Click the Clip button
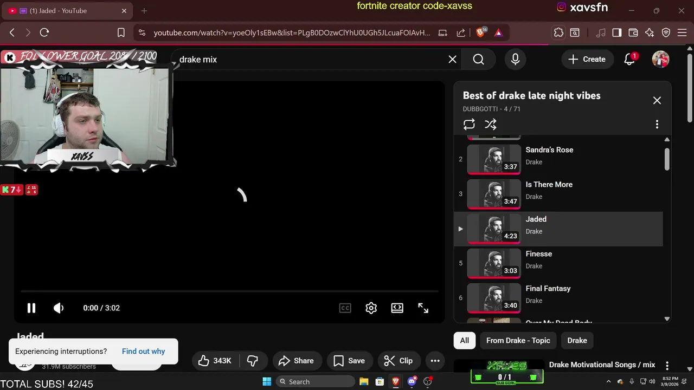 coord(399,361)
